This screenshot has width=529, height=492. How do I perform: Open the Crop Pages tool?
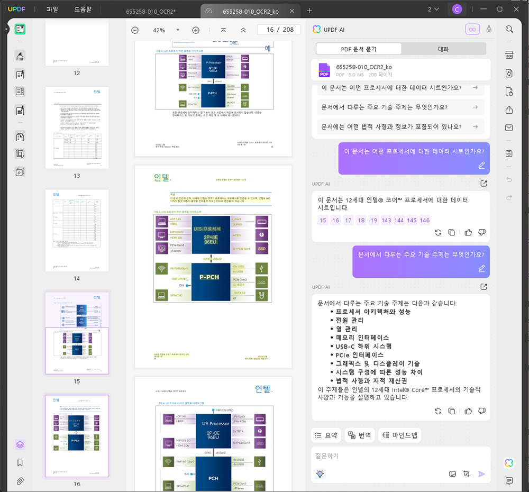tap(20, 154)
